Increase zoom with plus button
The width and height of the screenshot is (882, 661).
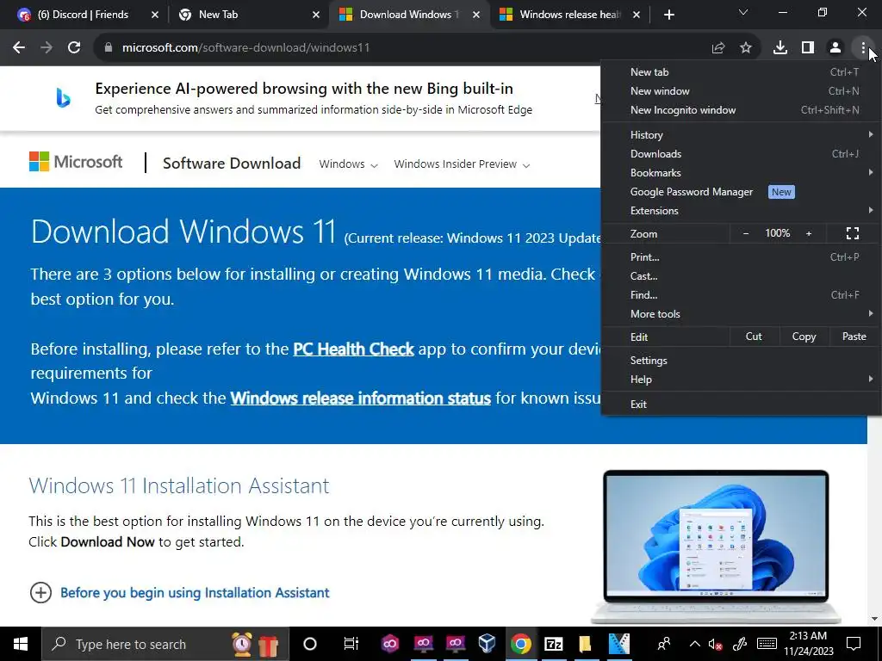[809, 233]
